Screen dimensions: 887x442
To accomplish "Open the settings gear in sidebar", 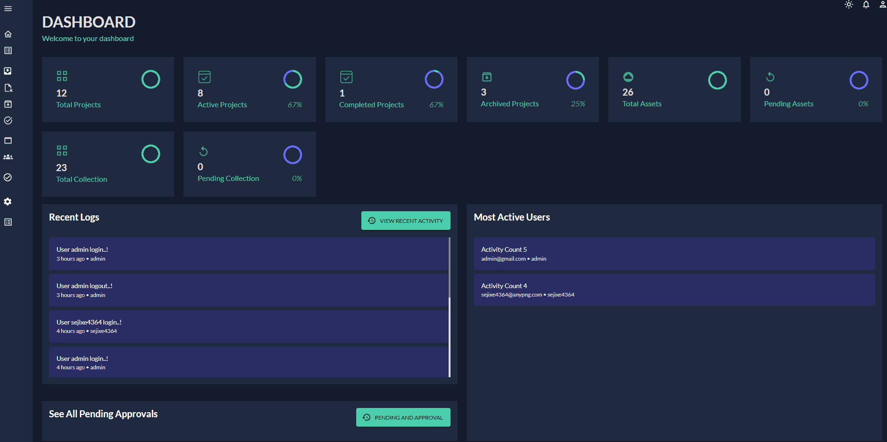I will point(8,201).
